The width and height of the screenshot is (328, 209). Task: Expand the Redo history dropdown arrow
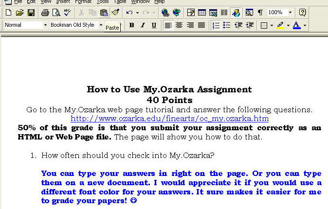(x=154, y=13)
